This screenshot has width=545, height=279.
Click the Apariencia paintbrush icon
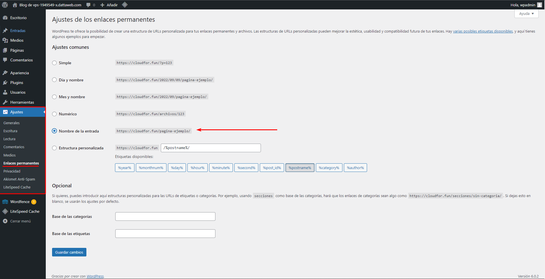[5, 73]
